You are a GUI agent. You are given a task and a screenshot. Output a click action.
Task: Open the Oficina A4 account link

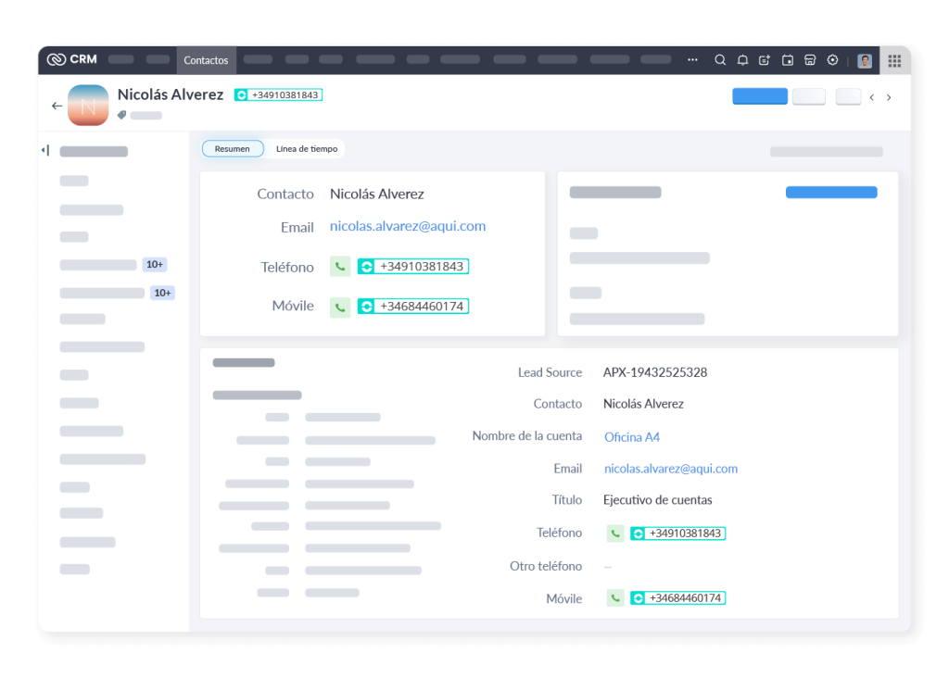coord(631,437)
